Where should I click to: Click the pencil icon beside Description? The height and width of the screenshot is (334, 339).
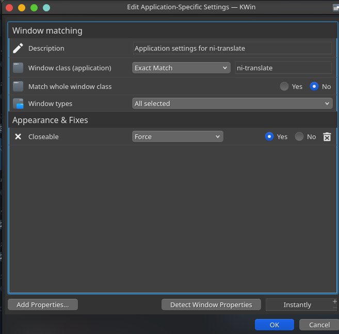pos(18,48)
